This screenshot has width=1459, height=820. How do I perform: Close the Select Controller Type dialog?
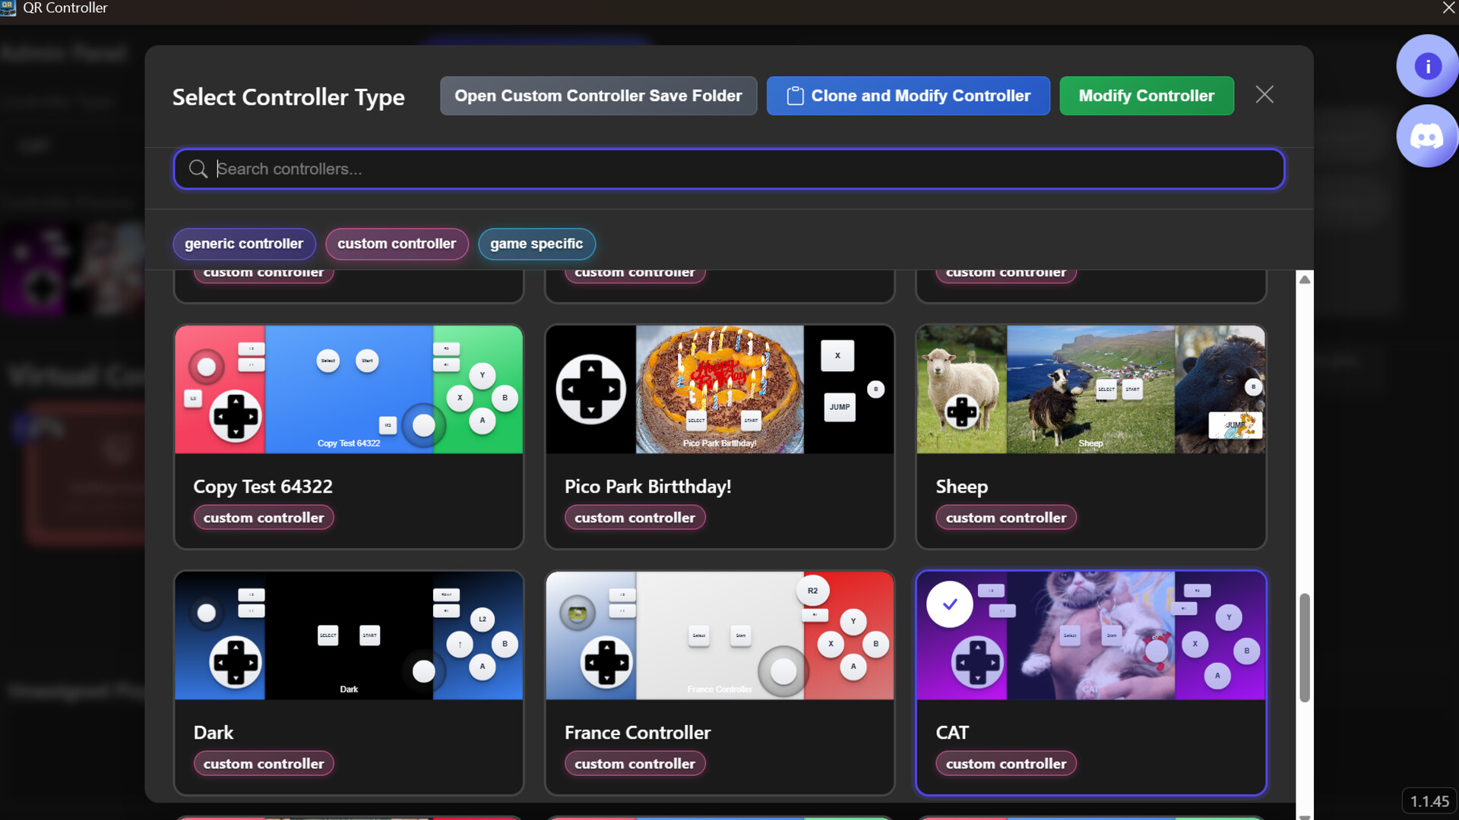(1264, 94)
